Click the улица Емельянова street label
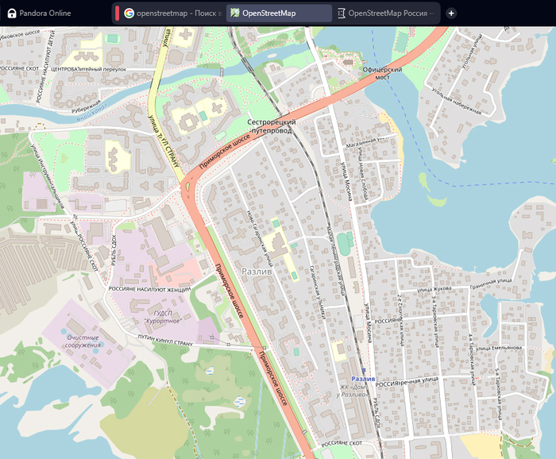 click(x=498, y=348)
